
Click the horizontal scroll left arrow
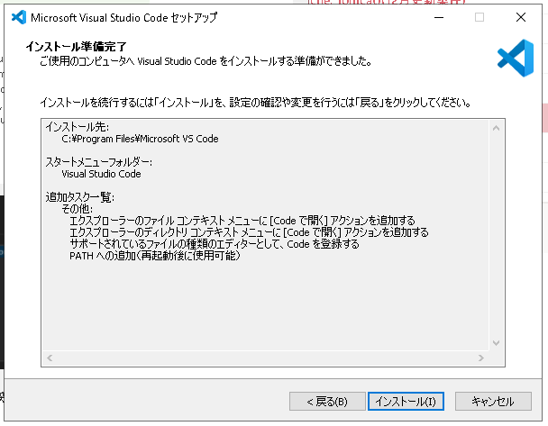50,358
